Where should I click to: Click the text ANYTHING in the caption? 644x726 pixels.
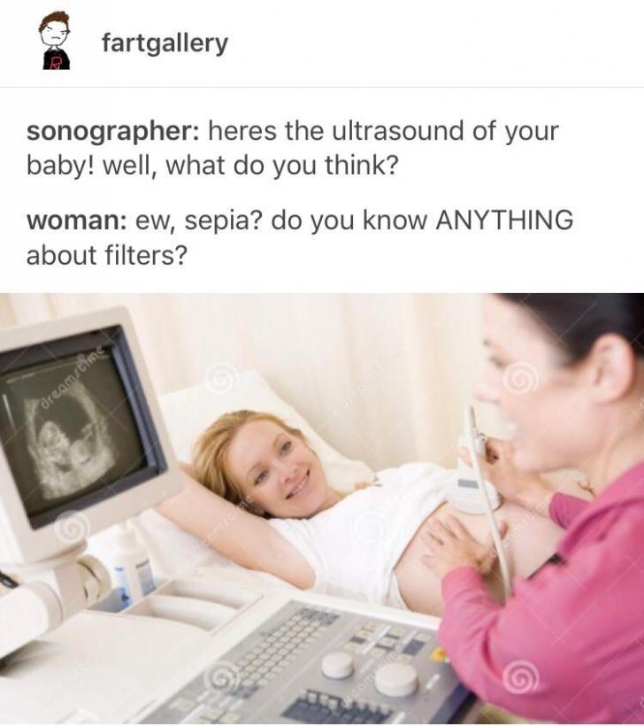(x=504, y=220)
